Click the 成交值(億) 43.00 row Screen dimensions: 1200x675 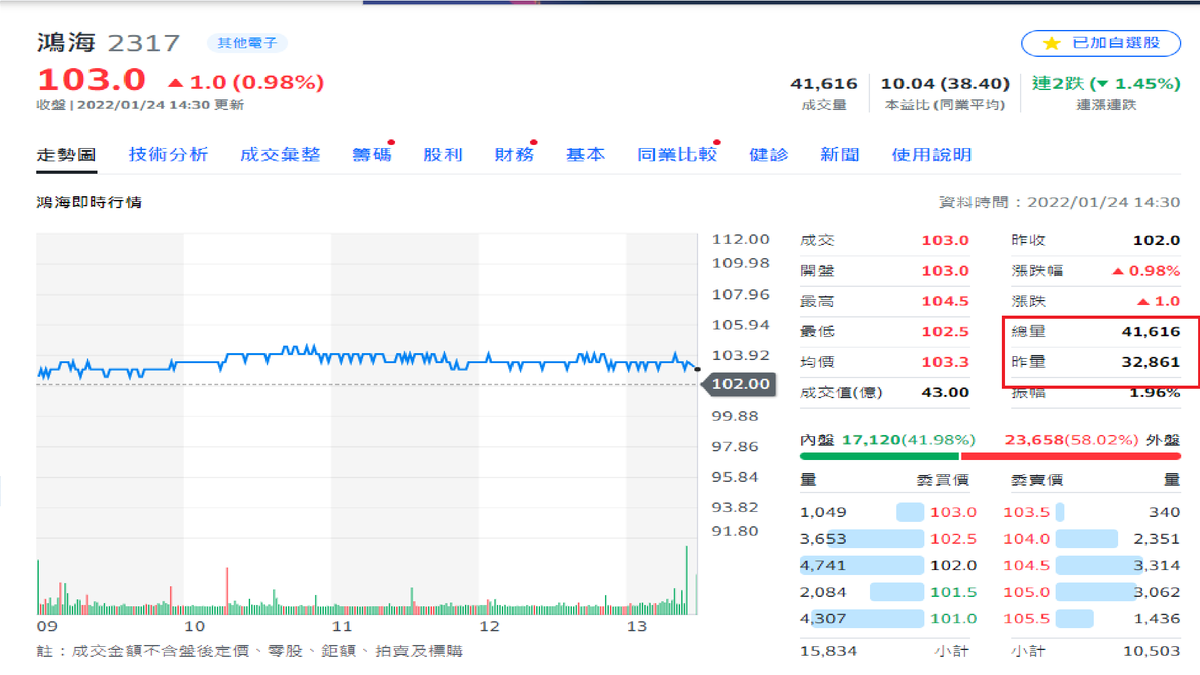[x=884, y=392]
